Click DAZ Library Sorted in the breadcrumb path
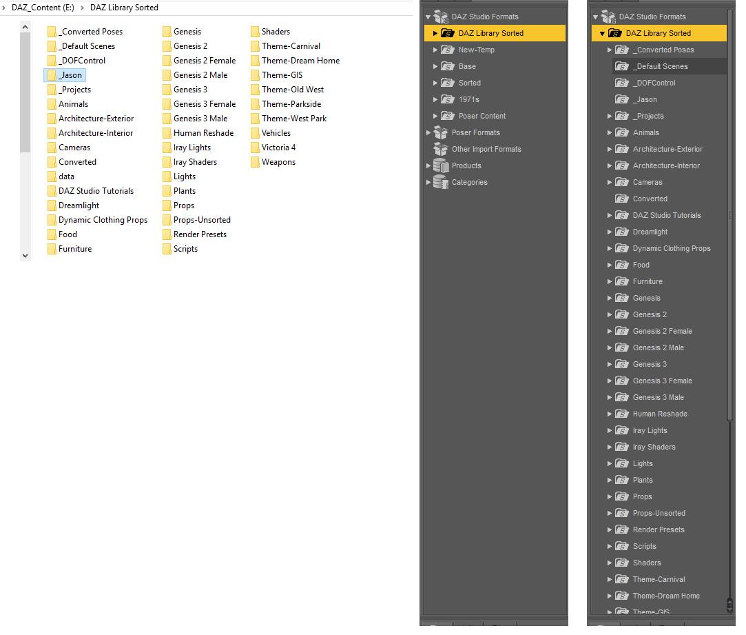746x635 pixels. coord(124,8)
